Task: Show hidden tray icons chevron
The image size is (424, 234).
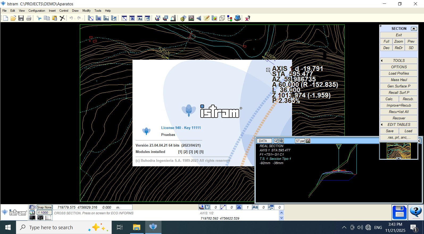Action: 344,227
